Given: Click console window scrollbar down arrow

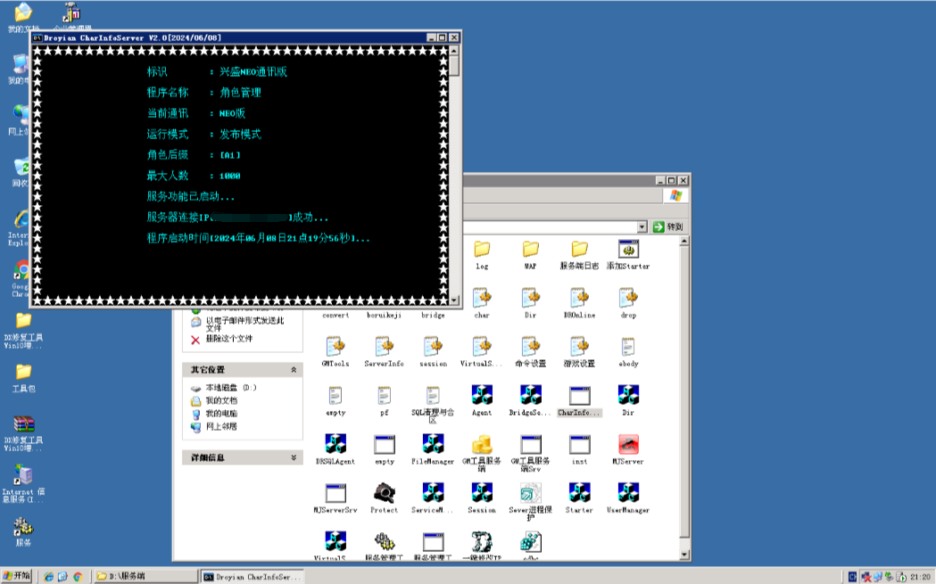Looking at the screenshot, I should click(x=454, y=300).
